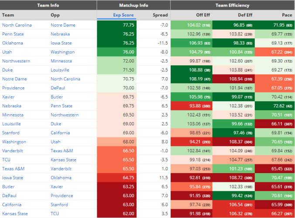295x218 pixels.
Task: Open DePaul team link
Action: [9, 196]
